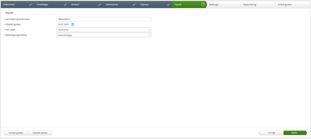The image size is (311, 139).
Task: Go to the Innstillinger wizard step
Action: coord(51,5)
